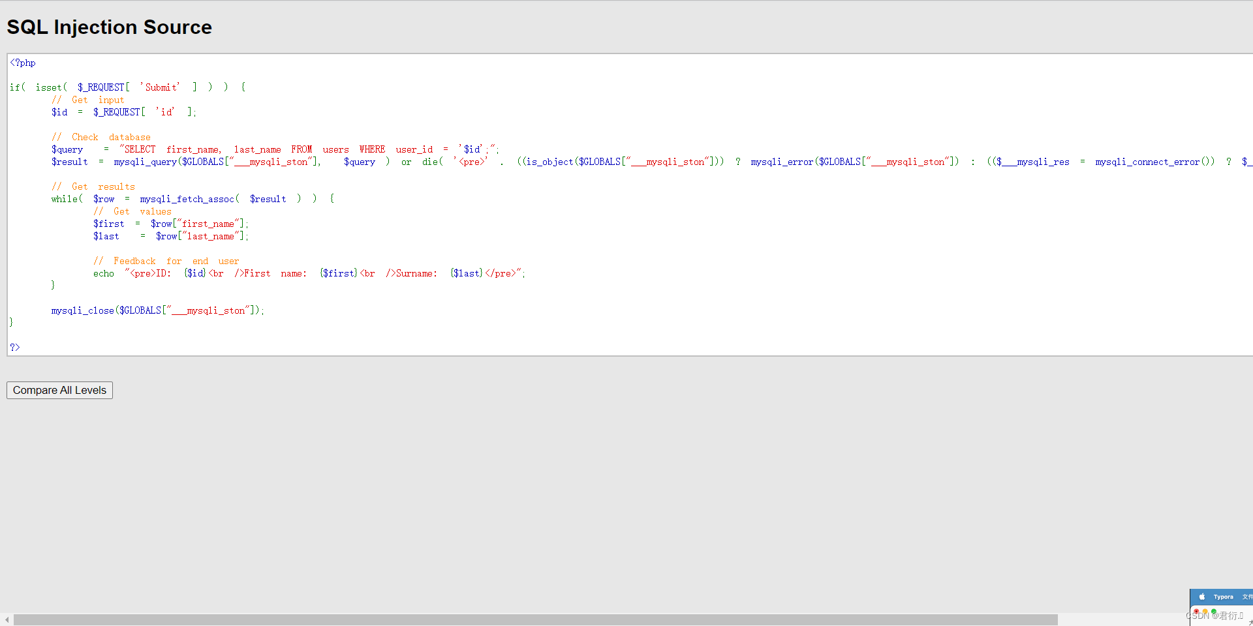
Task: Click the SQL Injection Source heading
Action: coord(110,27)
